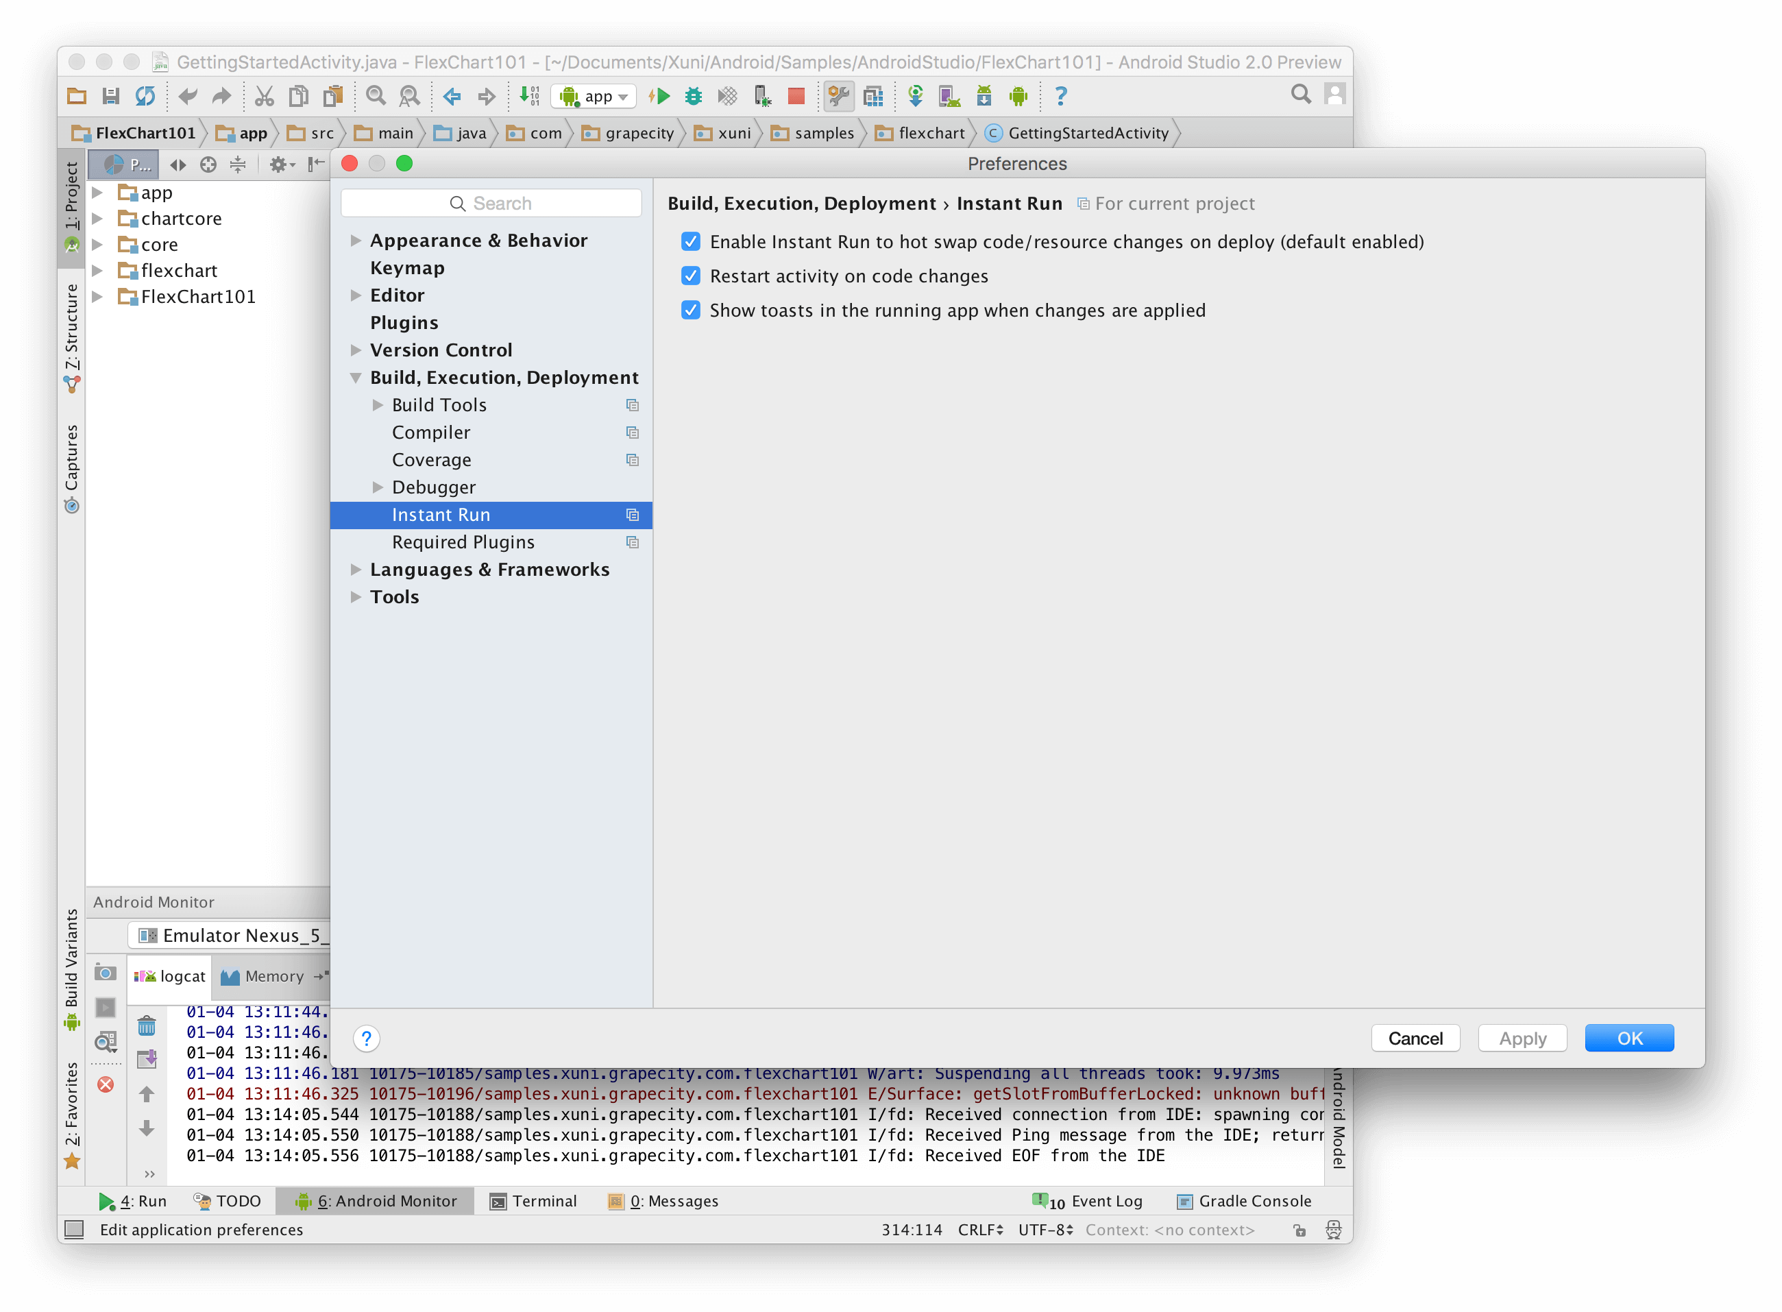Click OK to confirm Preferences
This screenshot has height=1312, width=1782.
point(1630,1038)
